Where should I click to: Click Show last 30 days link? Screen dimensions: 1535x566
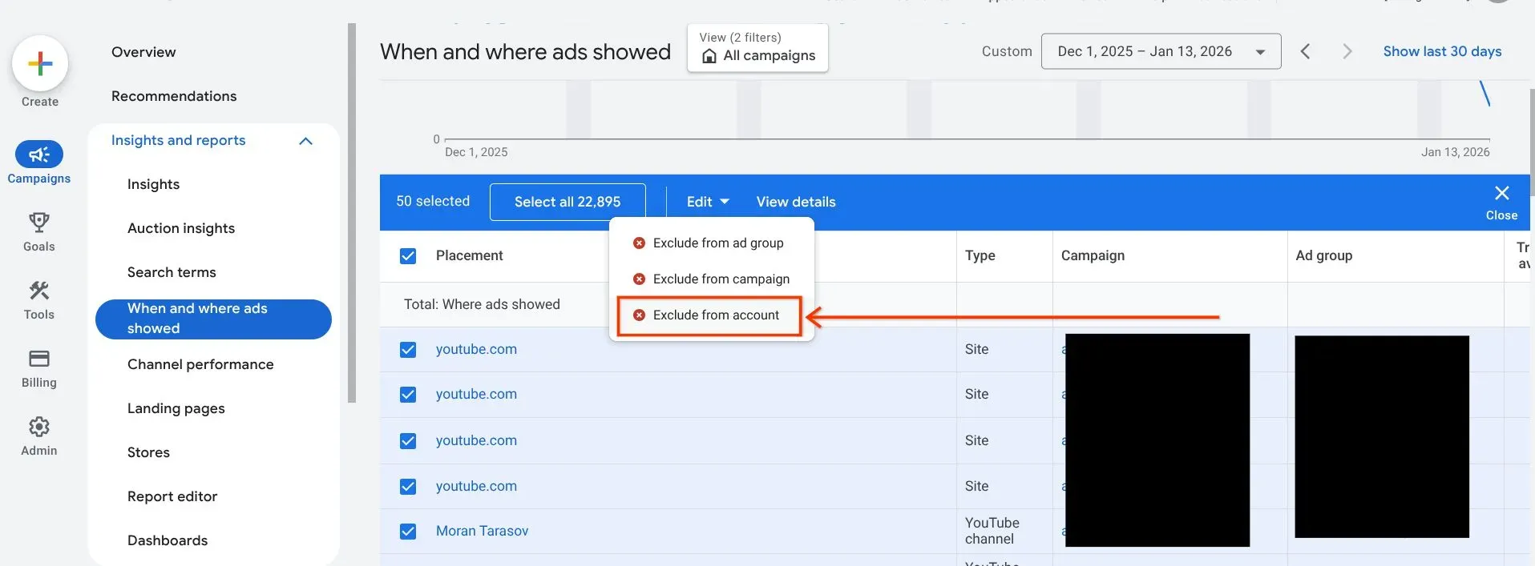coord(1442,51)
